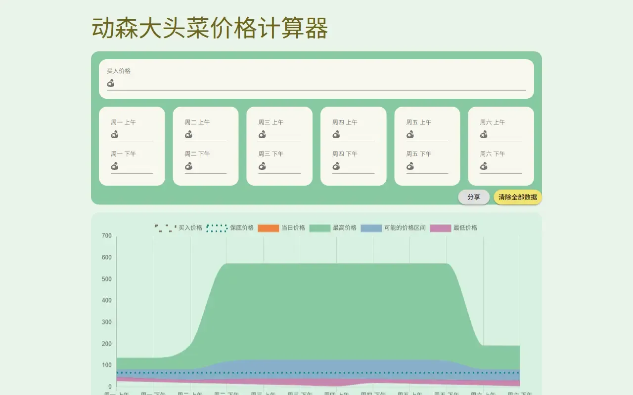Click the 可能的价格区间 legend label text
The height and width of the screenshot is (395, 633).
click(x=405, y=228)
